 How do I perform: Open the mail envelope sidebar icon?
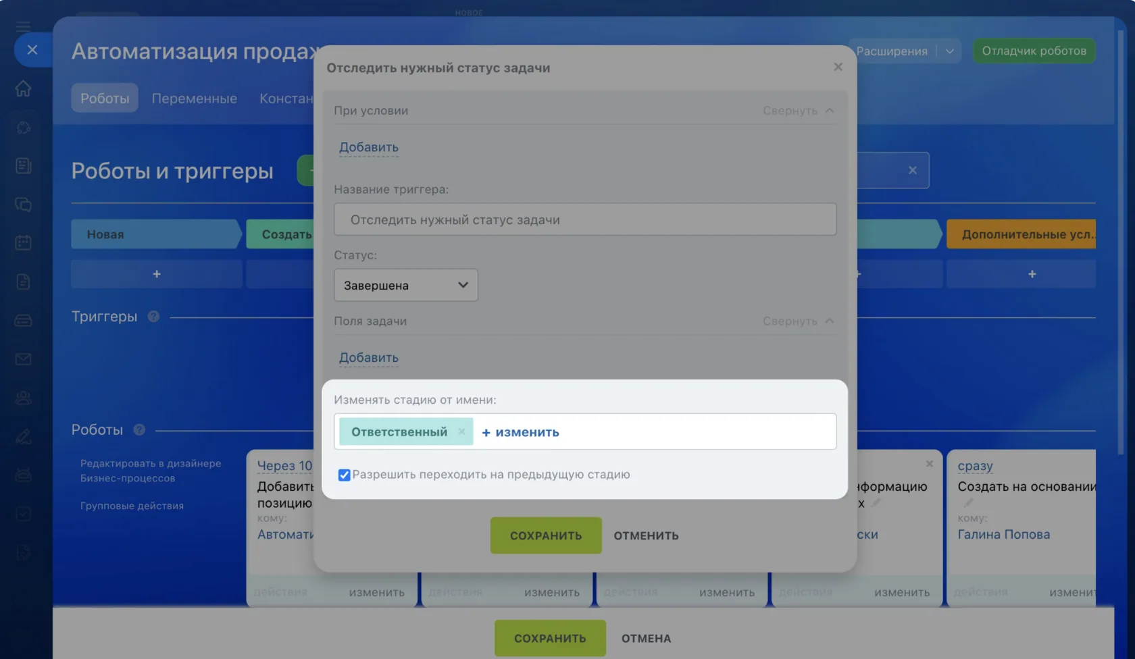point(24,359)
